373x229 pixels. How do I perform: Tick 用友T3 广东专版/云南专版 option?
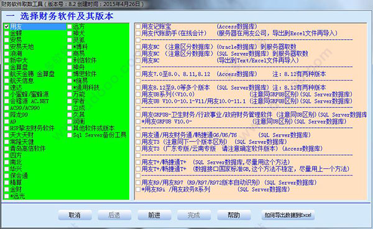click(138, 148)
